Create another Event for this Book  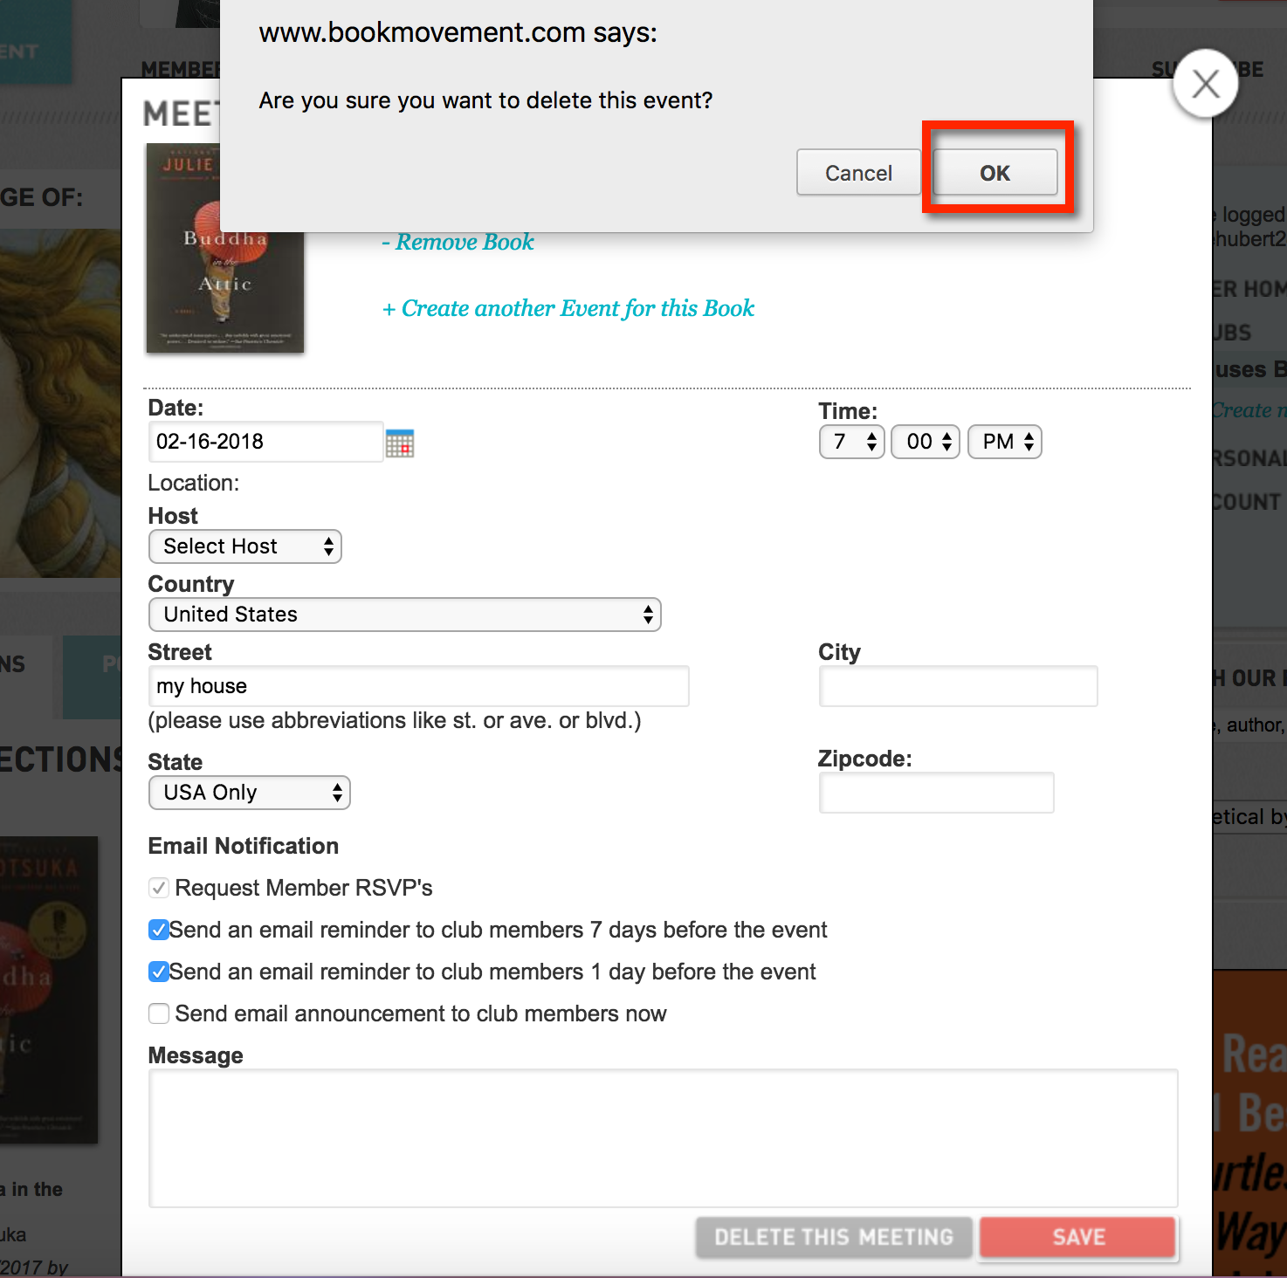[x=568, y=308]
